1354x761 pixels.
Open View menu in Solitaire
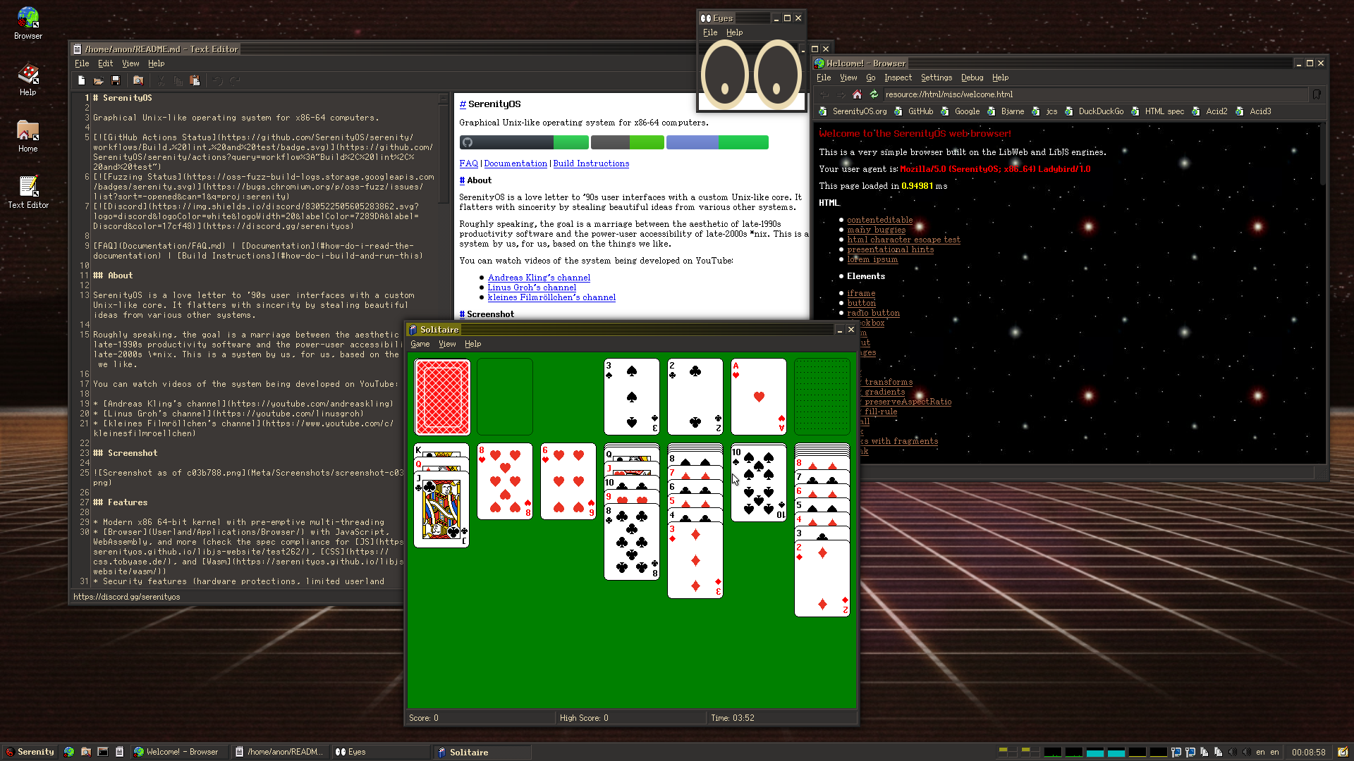[447, 344]
